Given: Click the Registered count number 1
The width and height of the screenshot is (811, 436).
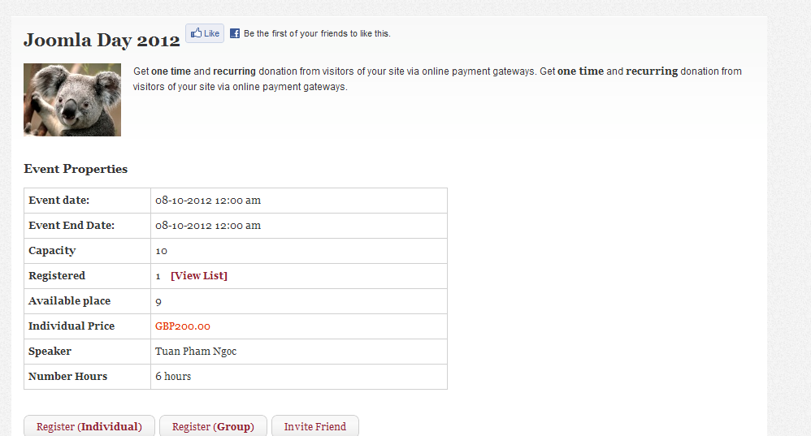Looking at the screenshot, I should click(x=158, y=276).
